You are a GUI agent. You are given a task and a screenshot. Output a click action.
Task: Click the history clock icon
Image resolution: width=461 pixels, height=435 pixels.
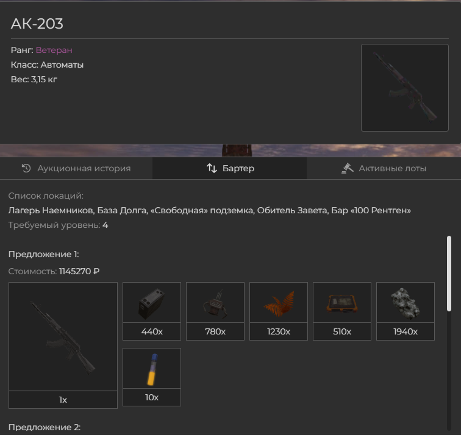(26, 168)
